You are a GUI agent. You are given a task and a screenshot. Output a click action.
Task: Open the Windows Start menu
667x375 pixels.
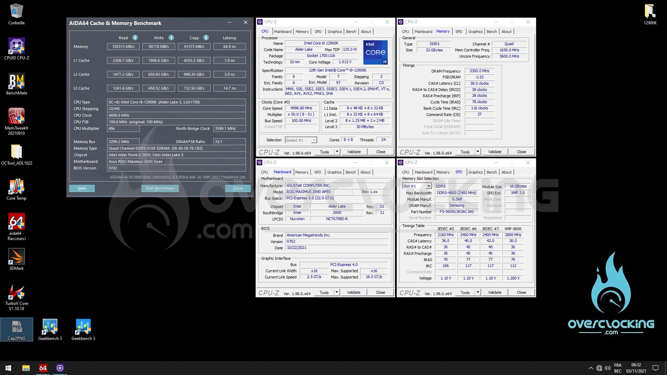8,368
